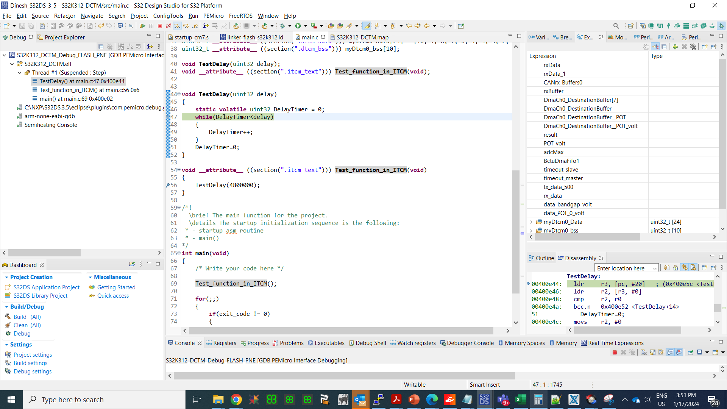The height and width of the screenshot is (409, 727).
Task: Click the Clear Console icon
Action: [644, 352]
